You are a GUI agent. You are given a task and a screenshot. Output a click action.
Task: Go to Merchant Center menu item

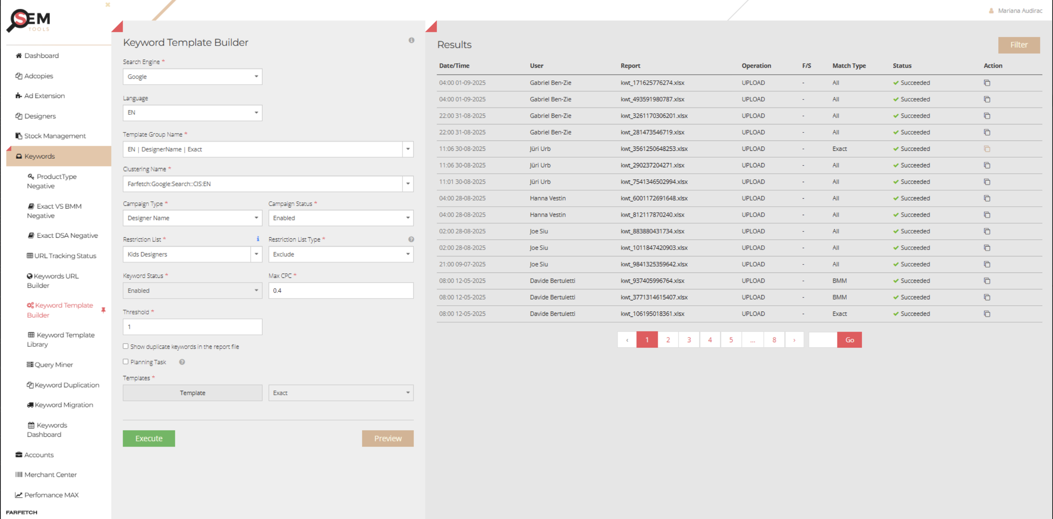50,474
